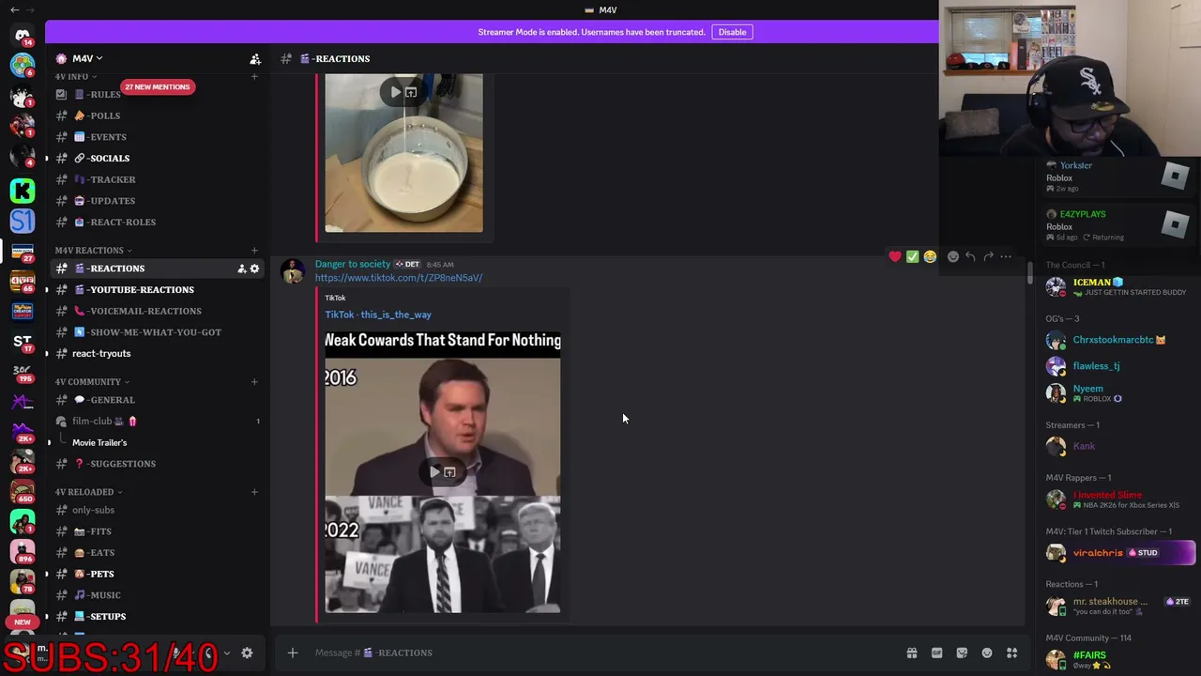Add channel to 4V INFO category

point(254,77)
